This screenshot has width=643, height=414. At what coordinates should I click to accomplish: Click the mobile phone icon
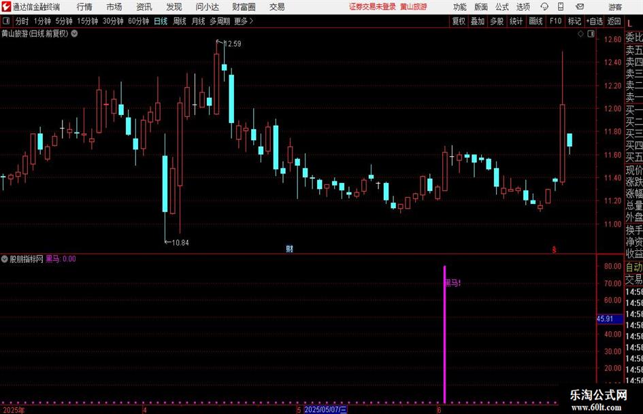point(561,7)
